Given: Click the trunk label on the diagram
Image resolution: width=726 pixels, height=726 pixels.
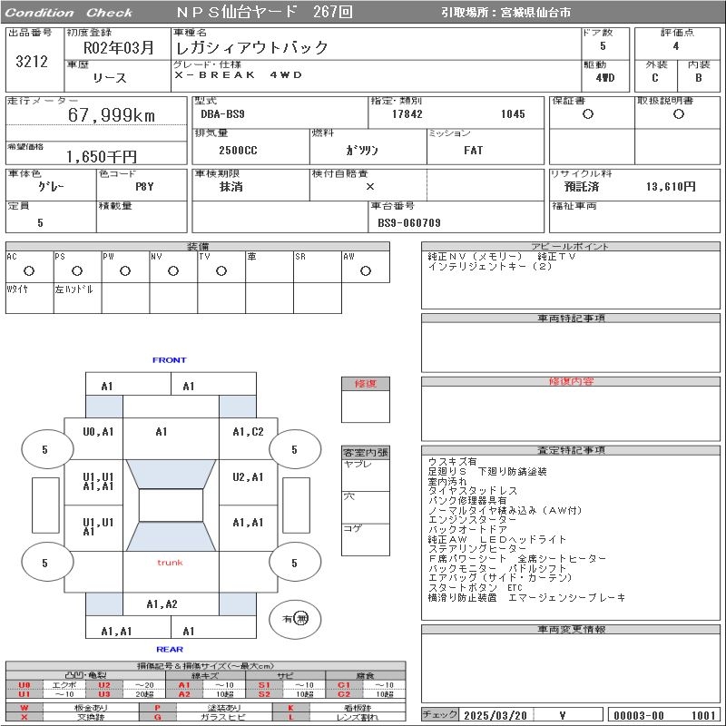Looking at the screenshot, I should (170, 563).
